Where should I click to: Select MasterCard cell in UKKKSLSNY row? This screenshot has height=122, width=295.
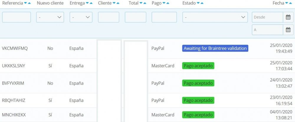(x=163, y=66)
